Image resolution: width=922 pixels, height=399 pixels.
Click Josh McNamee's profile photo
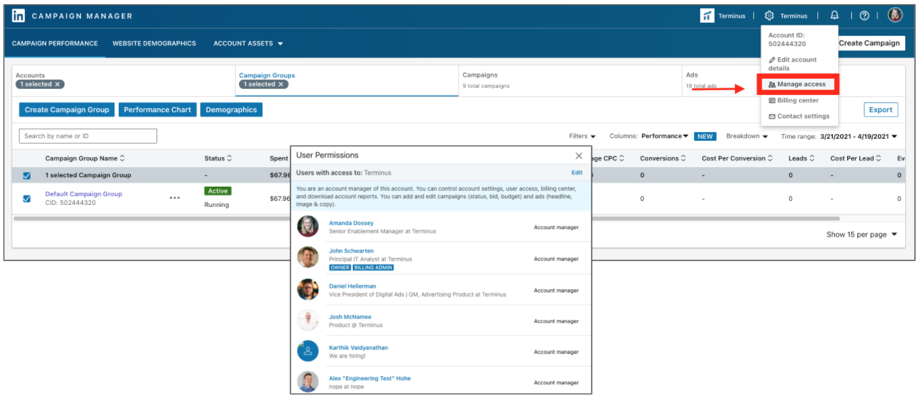pos(308,320)
